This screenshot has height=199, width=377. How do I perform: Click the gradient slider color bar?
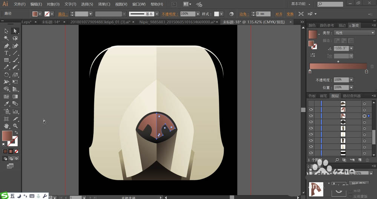click(x=338, y=66)
